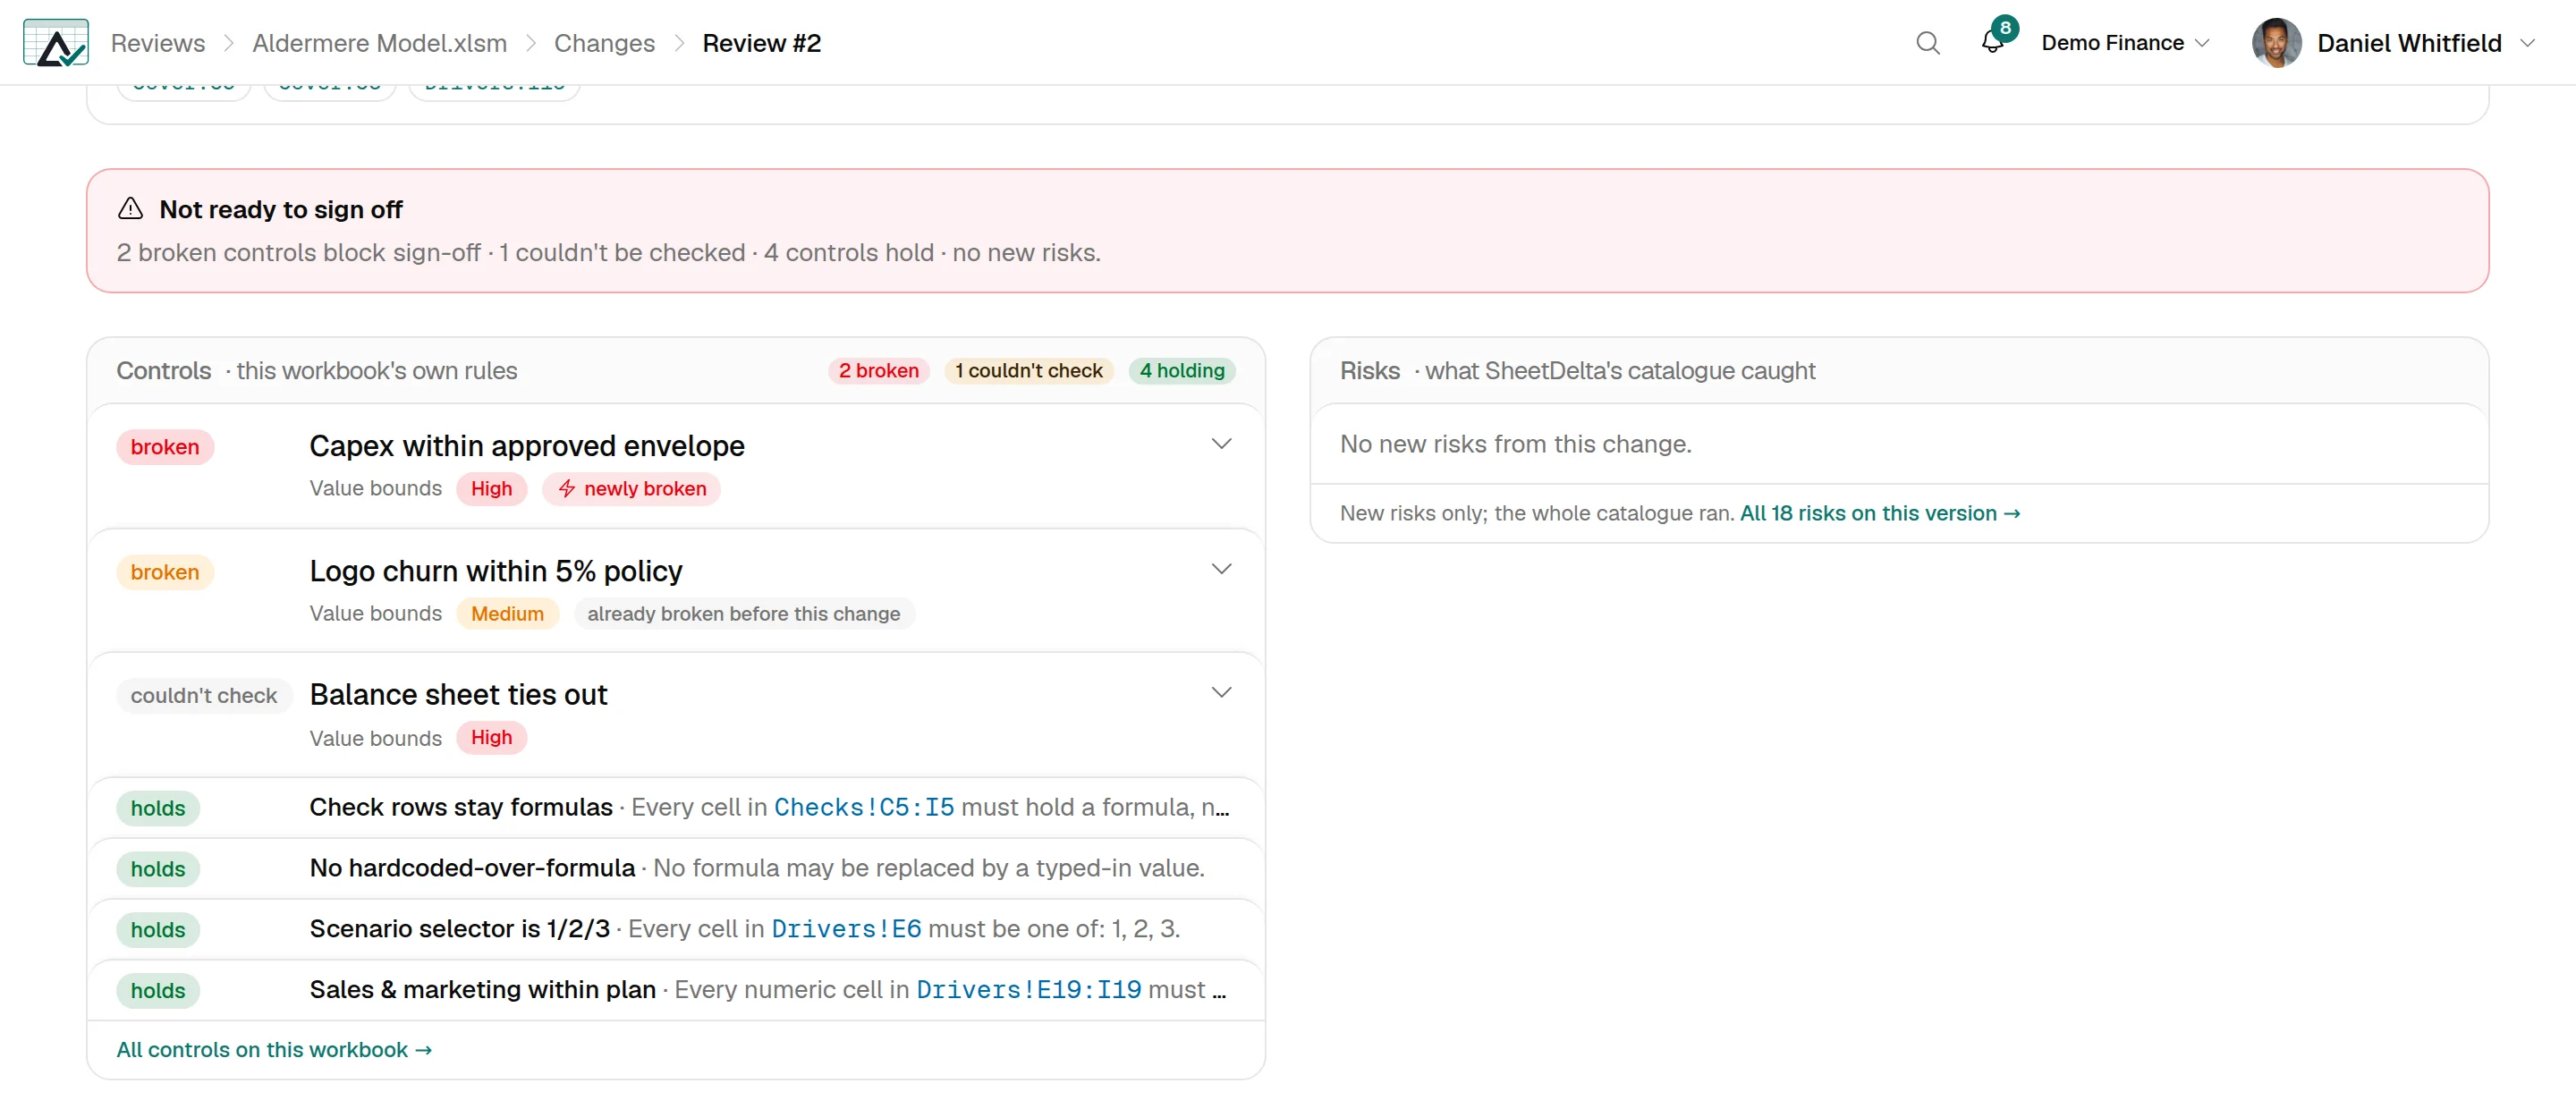The height and width of the screenshot is (1109, 2576).
Task: Click the red broken pill for Capex
Action: tap(165, 447)
